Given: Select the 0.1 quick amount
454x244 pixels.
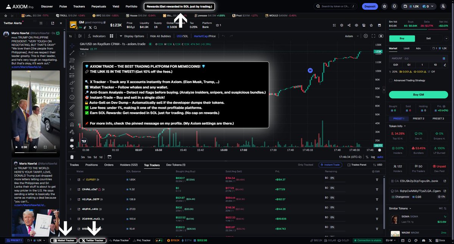Looking at the screenshot, I should [x=409, y=65].
